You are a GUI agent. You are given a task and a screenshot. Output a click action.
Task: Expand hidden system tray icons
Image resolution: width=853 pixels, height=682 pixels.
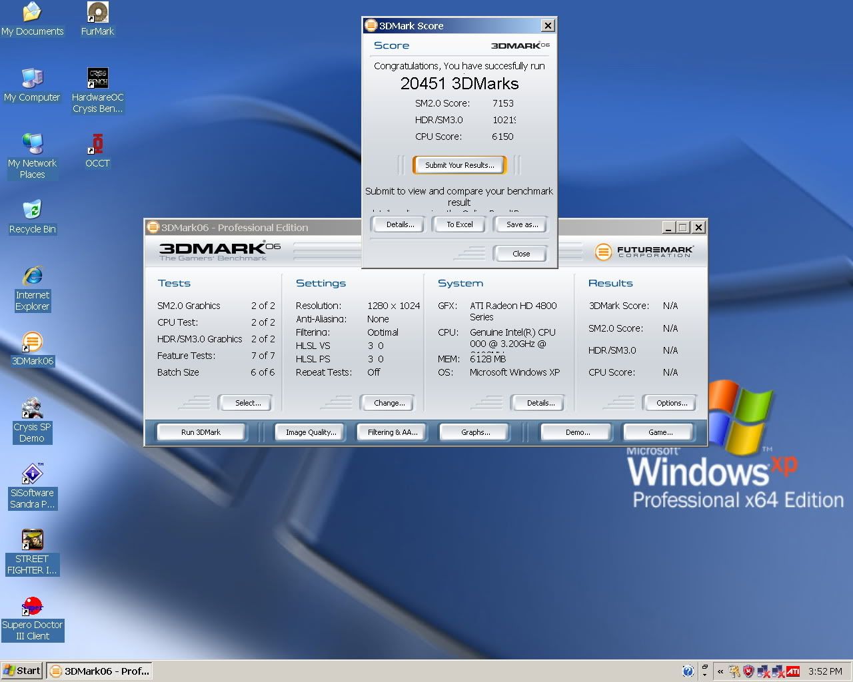click(x=720, y=671)
